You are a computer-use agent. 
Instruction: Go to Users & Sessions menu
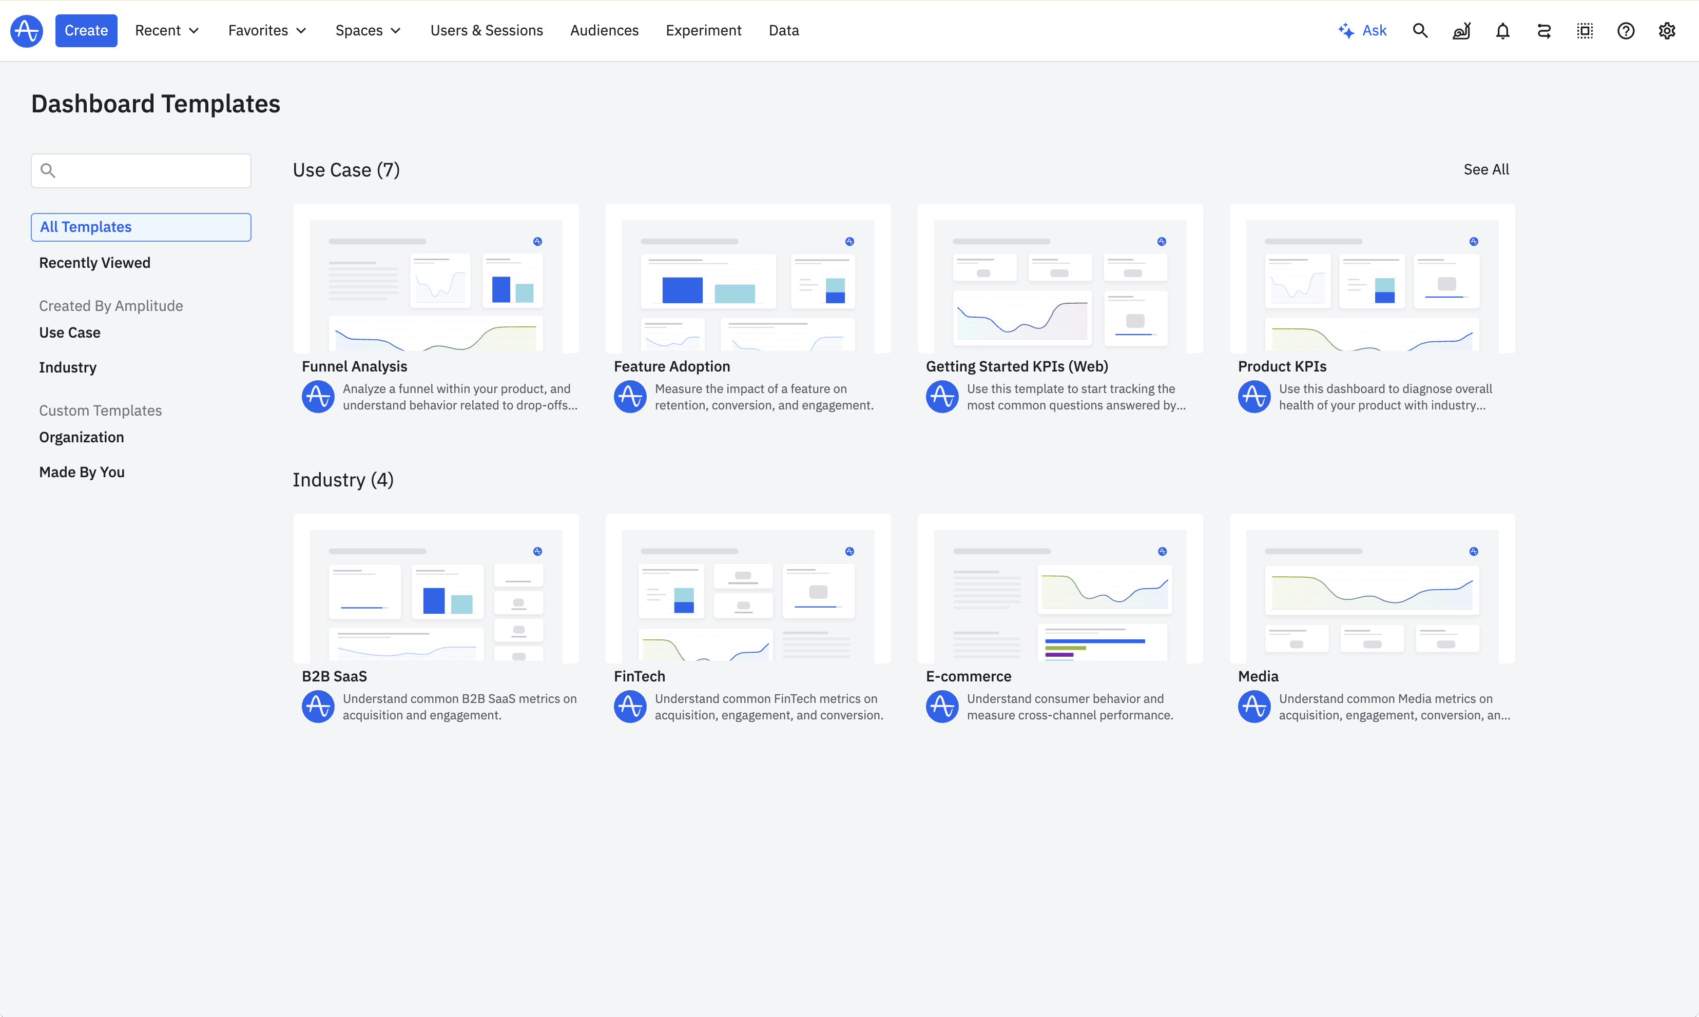486,31
